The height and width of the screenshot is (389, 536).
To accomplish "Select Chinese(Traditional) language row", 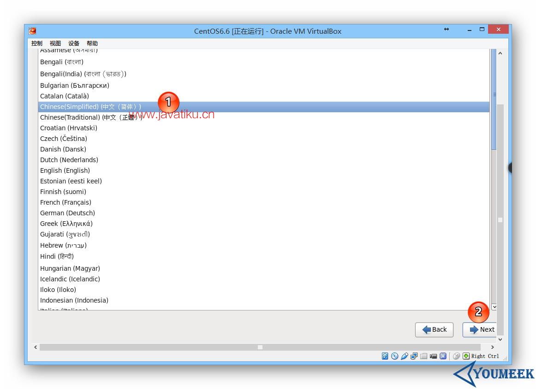I will (x=263, y=117).
